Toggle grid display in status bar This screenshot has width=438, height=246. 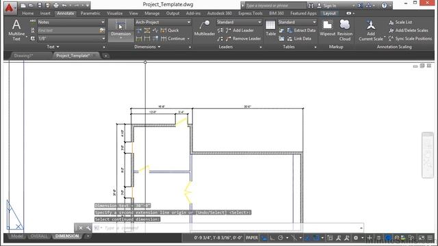point(264,238)
